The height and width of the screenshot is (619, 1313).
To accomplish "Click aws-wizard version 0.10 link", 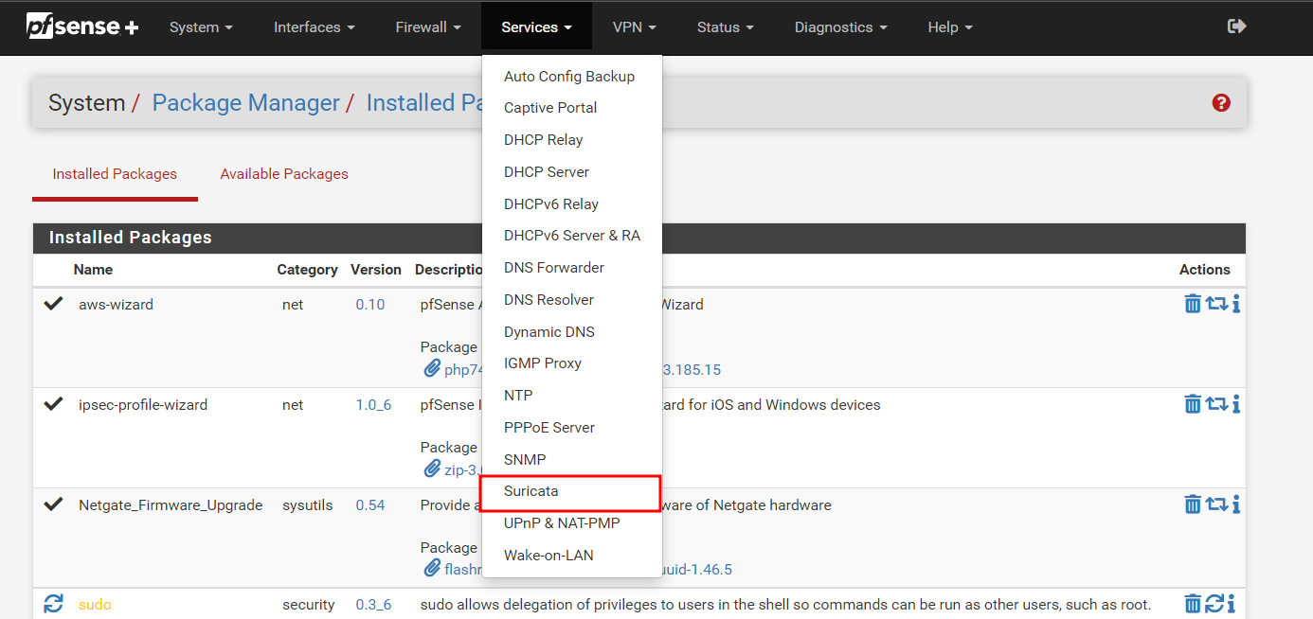I will coord(370,305).
